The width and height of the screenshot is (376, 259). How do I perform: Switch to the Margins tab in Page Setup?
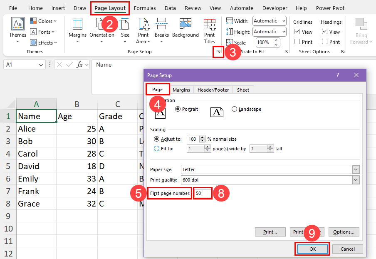pos(181,90)
